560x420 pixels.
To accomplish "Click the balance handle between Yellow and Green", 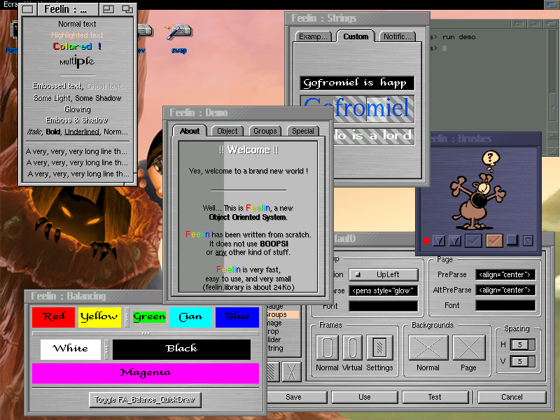I will click(127, 317).
